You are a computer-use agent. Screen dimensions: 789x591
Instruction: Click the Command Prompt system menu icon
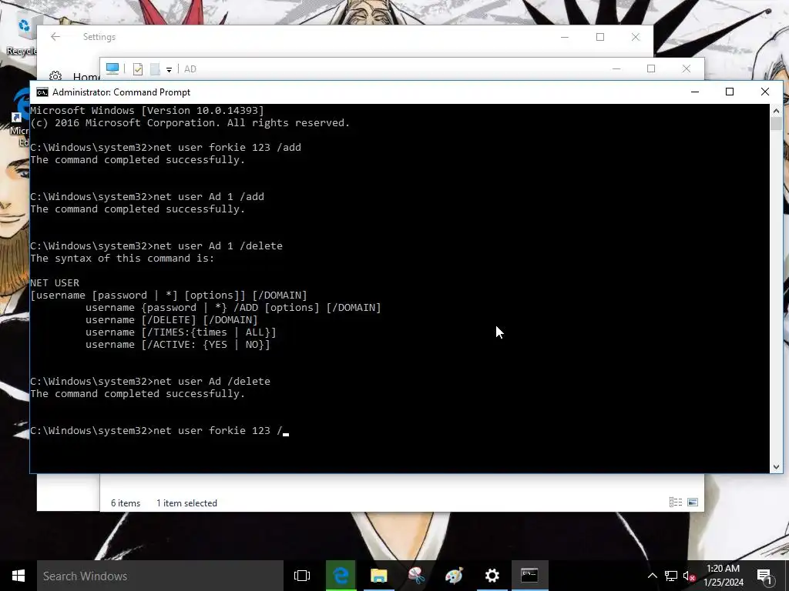42,92
